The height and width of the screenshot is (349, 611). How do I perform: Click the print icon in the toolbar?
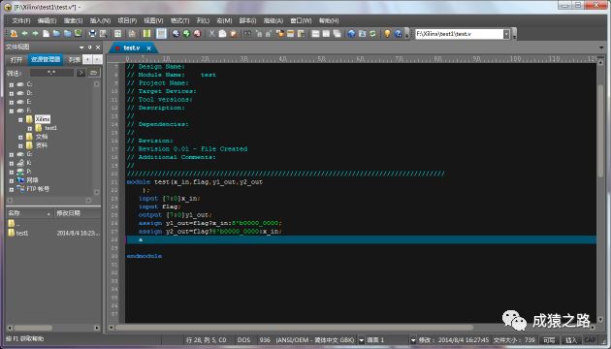(92, 34)
